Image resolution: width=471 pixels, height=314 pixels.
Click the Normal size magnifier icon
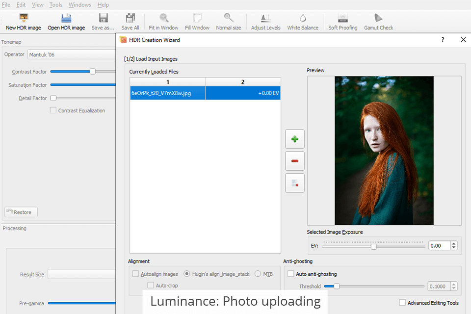click(229, 18)
